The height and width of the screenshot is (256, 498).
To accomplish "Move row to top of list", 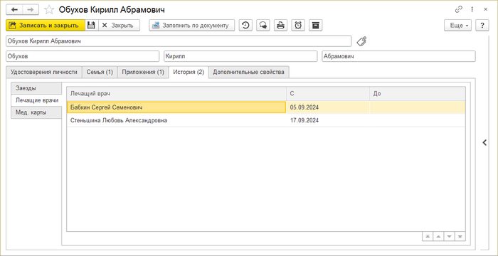I will point(428,236).
